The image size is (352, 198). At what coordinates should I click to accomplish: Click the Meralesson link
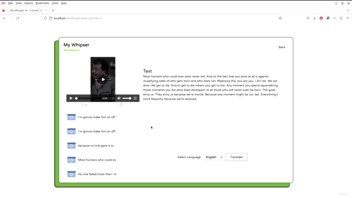point(71,50)
